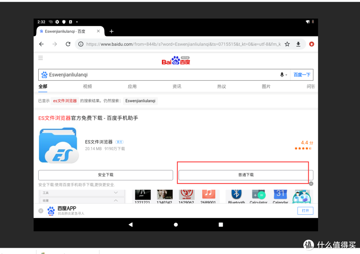Open thumbnail labeled 1221221

point(143,195)
